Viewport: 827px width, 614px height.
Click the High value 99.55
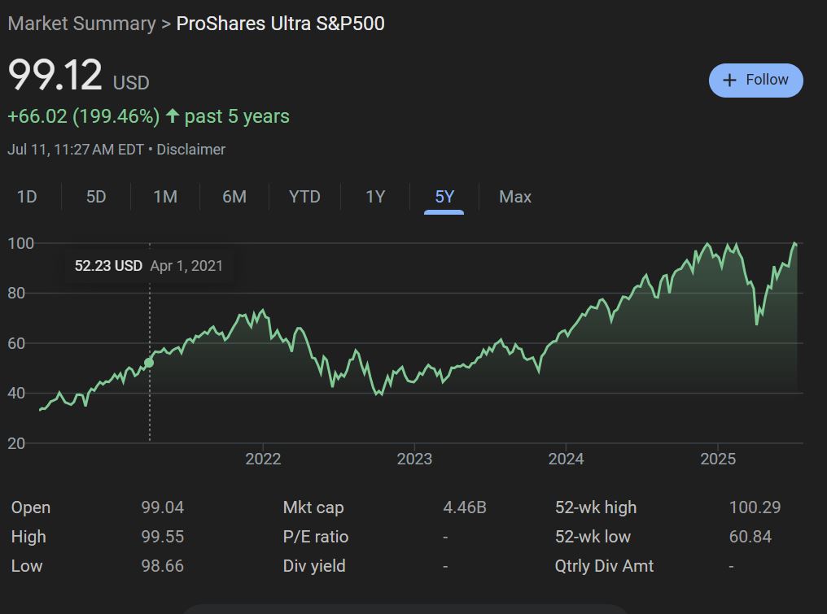163,537
